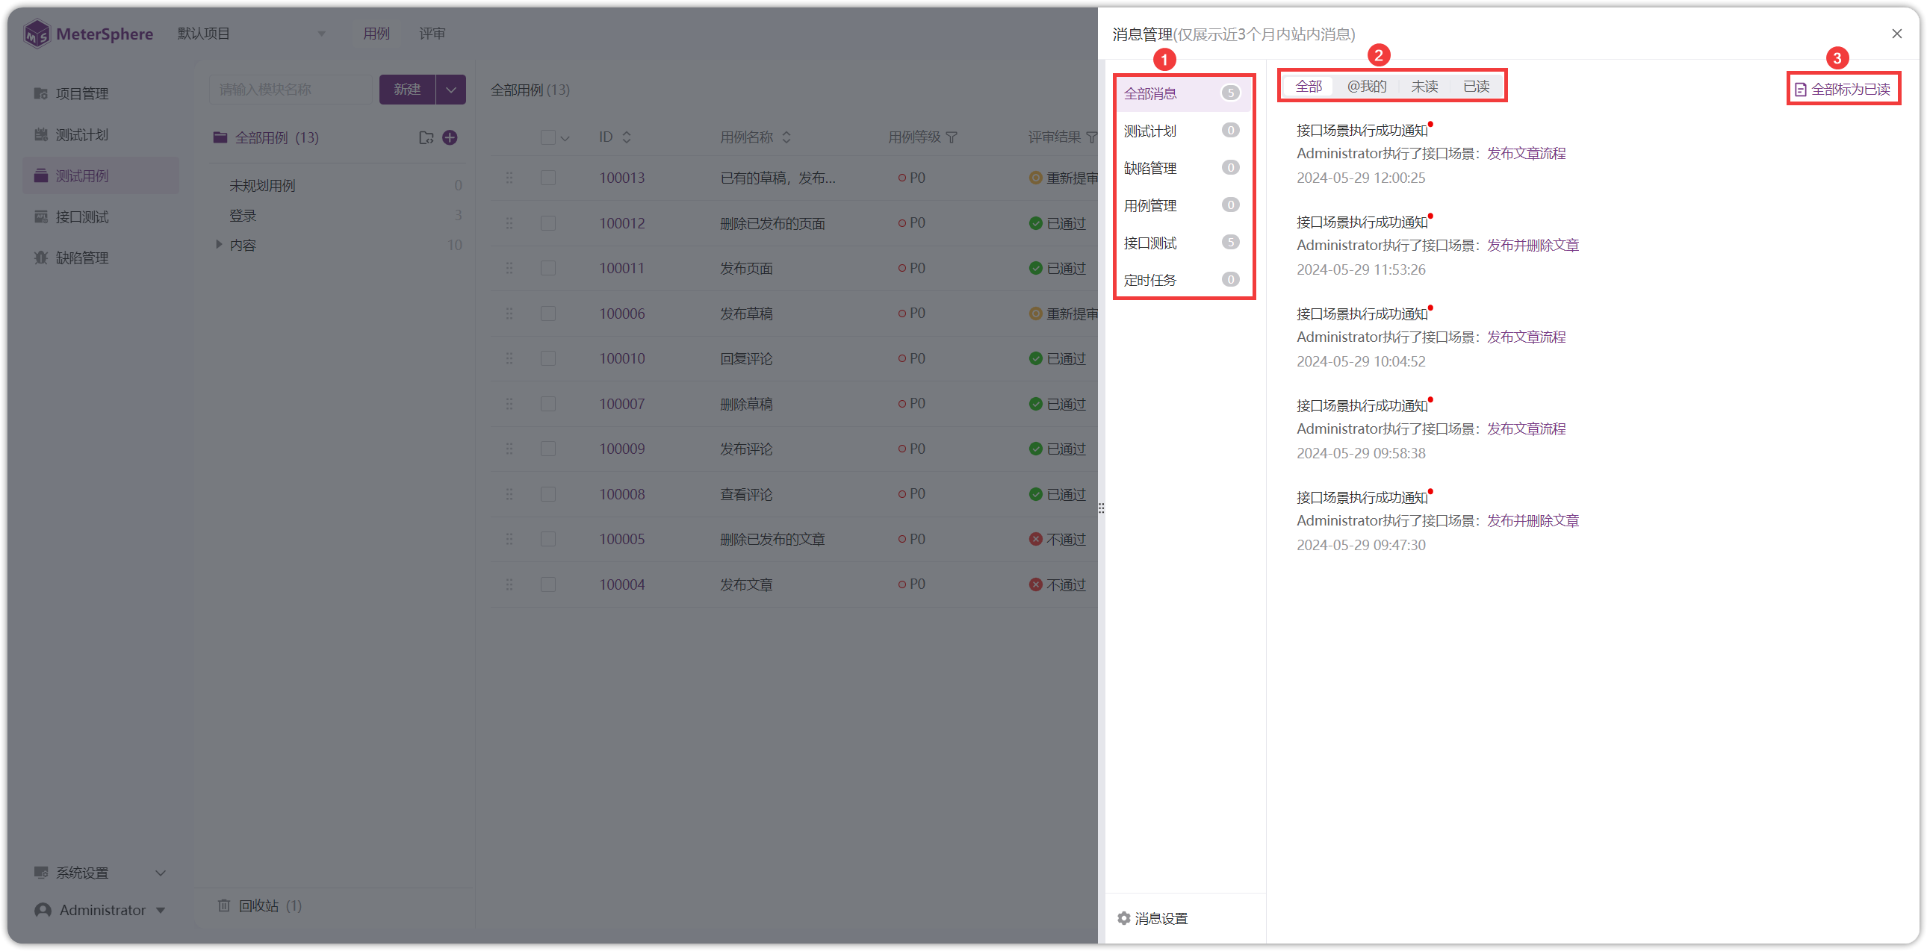Open the 评审结果 filter icon

[x=1091, y=137]
